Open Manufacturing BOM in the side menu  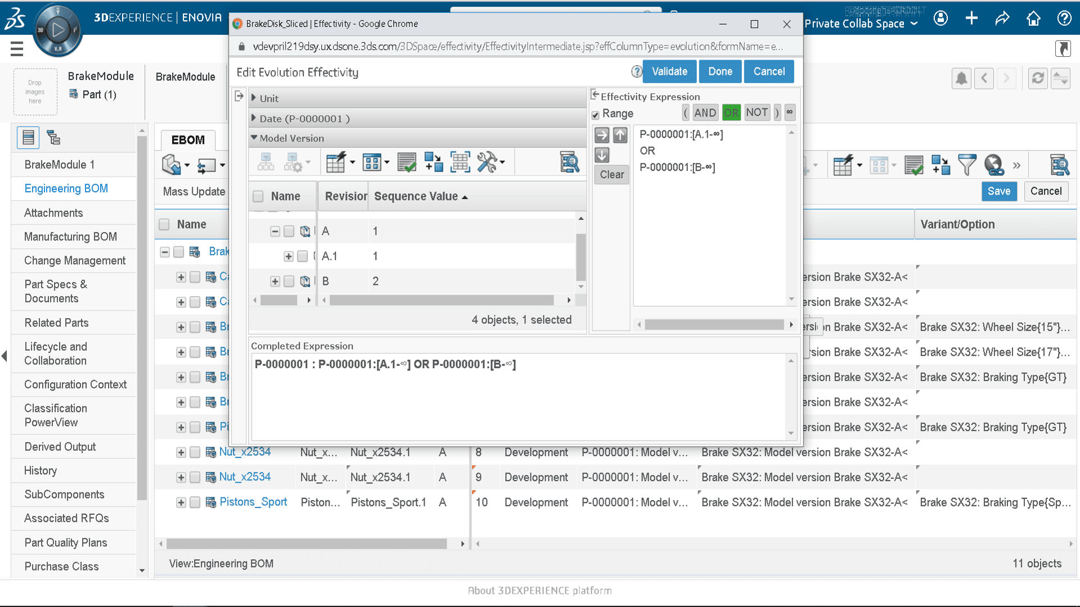coord(70,237)
